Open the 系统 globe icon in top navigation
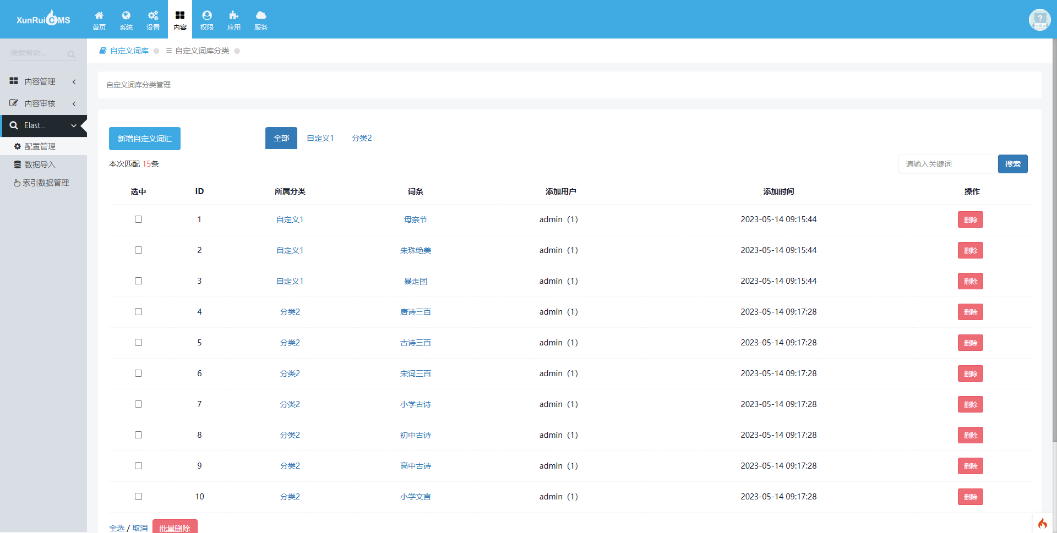Screen dimensions: 1057x533 click(x=126, y=15)
